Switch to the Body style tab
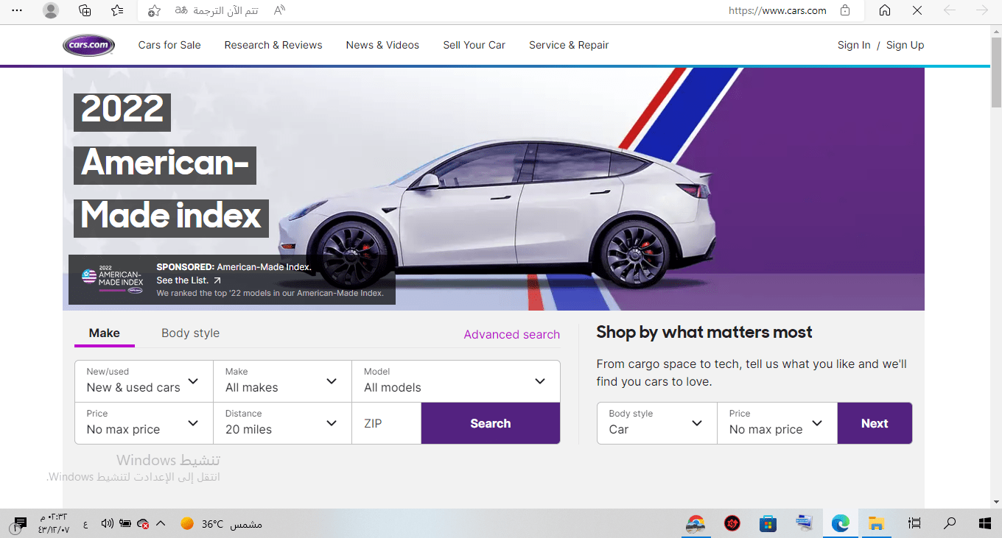1002x538 pixels. (190, 333)
